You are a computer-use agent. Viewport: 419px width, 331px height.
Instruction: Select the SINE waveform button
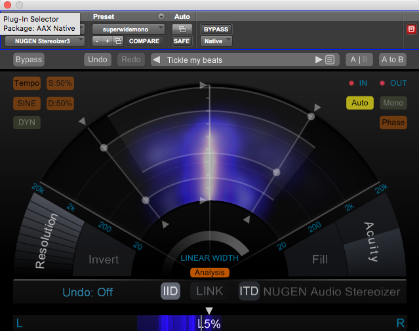pos(27,104)
